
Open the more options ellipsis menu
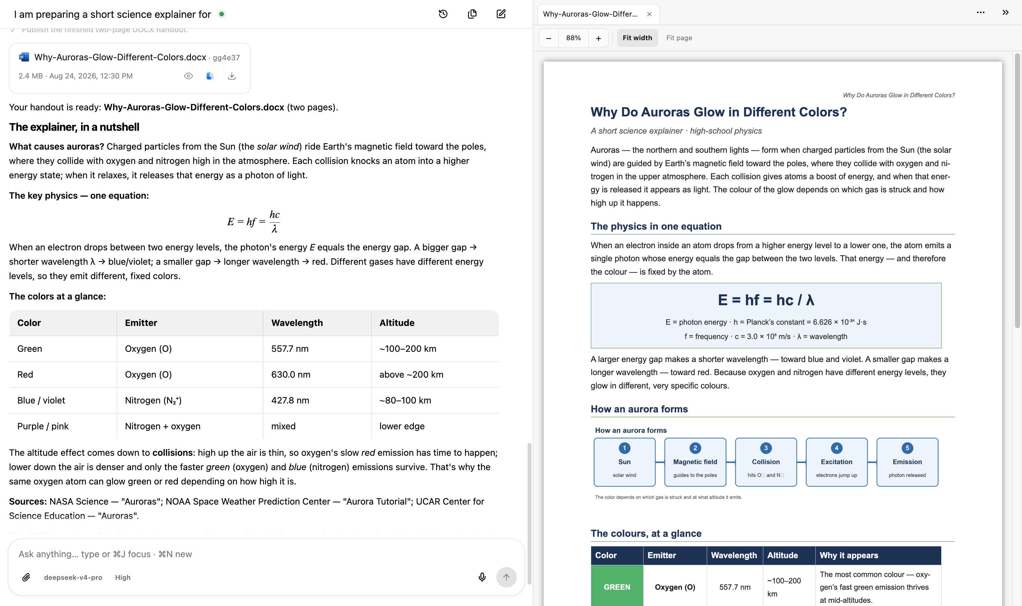click(x=980, y=13)
